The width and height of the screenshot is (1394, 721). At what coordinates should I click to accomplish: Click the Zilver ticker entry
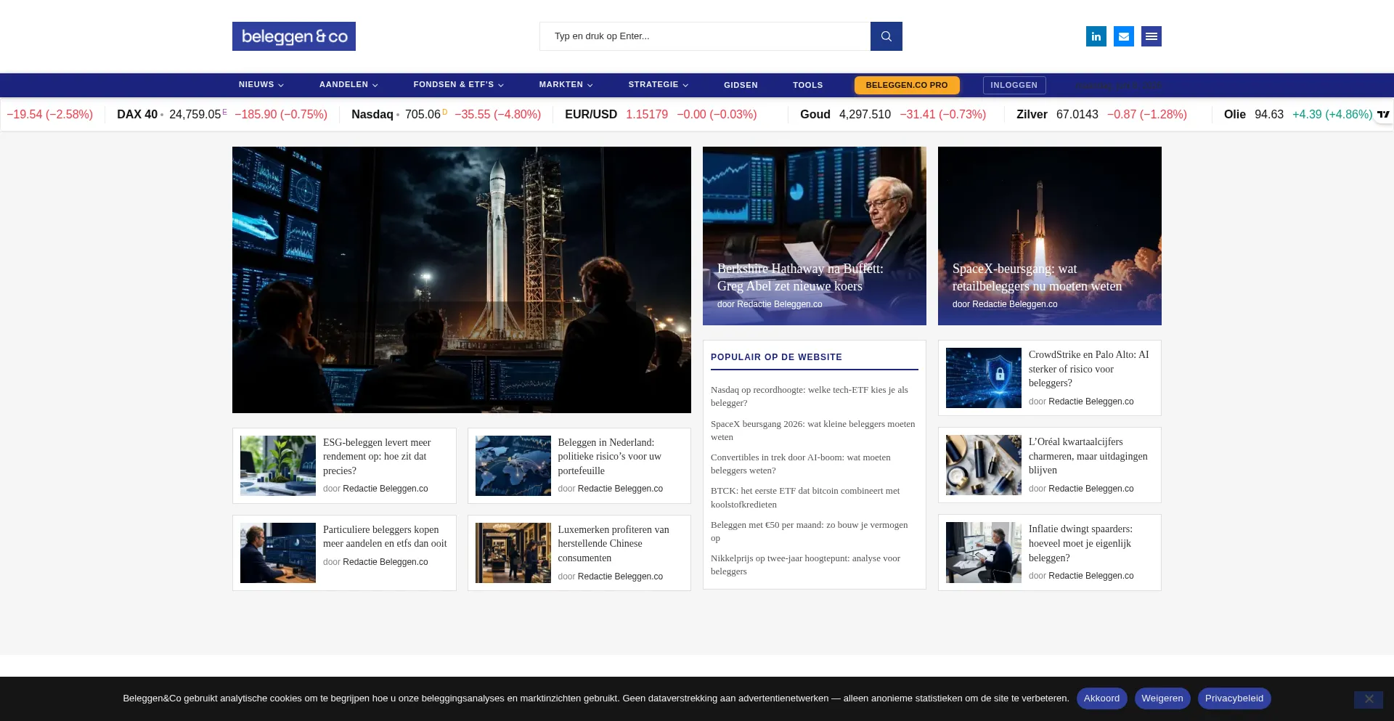pyautogui.click(x=1101, y=114)
